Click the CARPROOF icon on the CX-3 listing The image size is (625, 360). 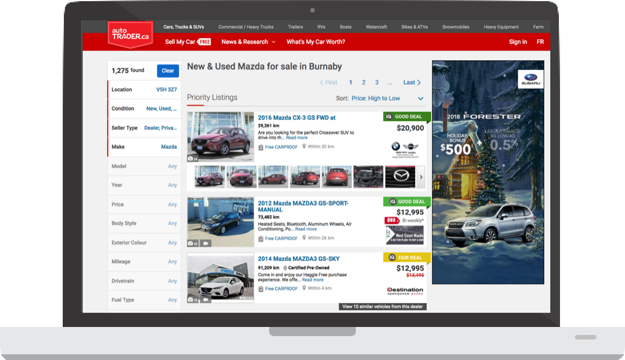click(x=261, y=148)
